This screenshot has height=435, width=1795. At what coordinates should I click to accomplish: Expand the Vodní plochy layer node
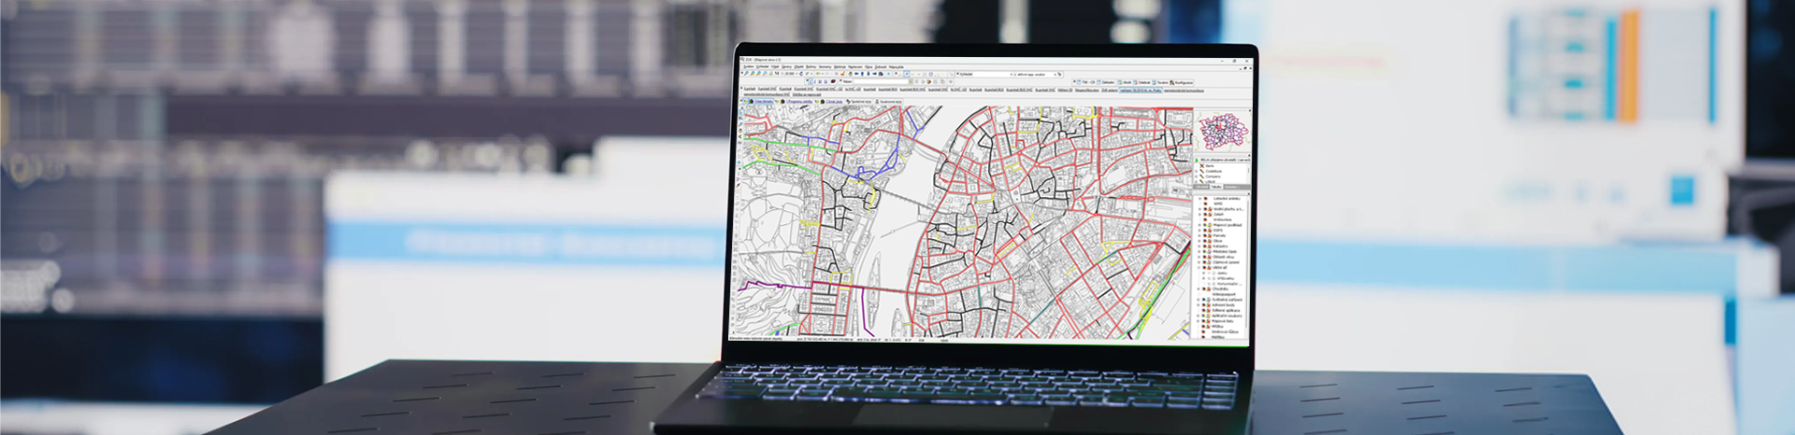click(x=1200, y=209)
